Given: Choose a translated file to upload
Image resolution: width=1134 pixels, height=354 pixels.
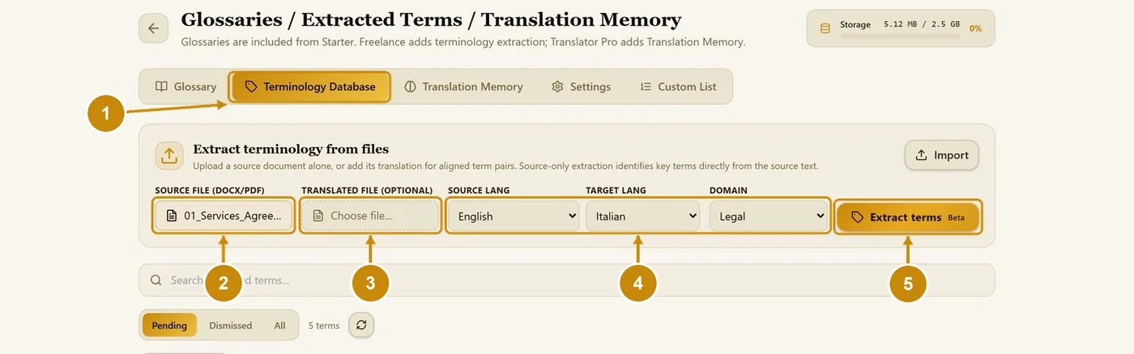Looking at the screenshot, I should coord(370,216).
